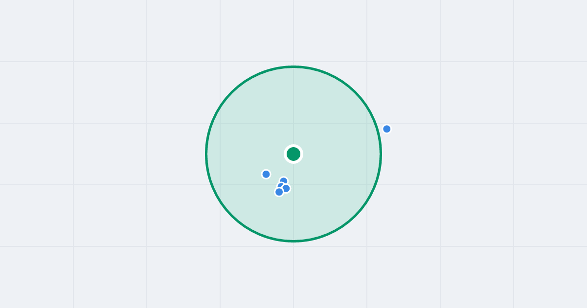Click the bottommost point of the green circle outline
The height and width of the screenshot is (308, 587).
tap(293, 241)
